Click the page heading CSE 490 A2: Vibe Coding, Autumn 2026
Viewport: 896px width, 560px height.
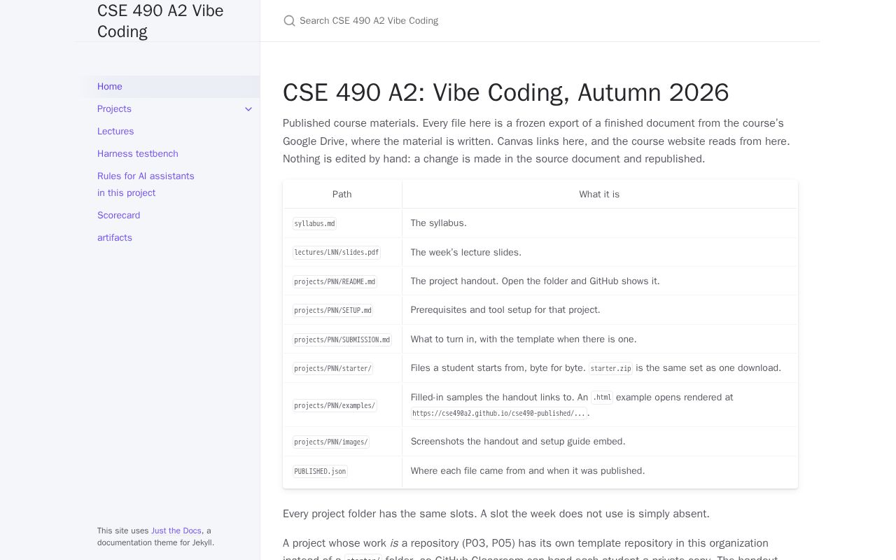click(x=505, y=92)
